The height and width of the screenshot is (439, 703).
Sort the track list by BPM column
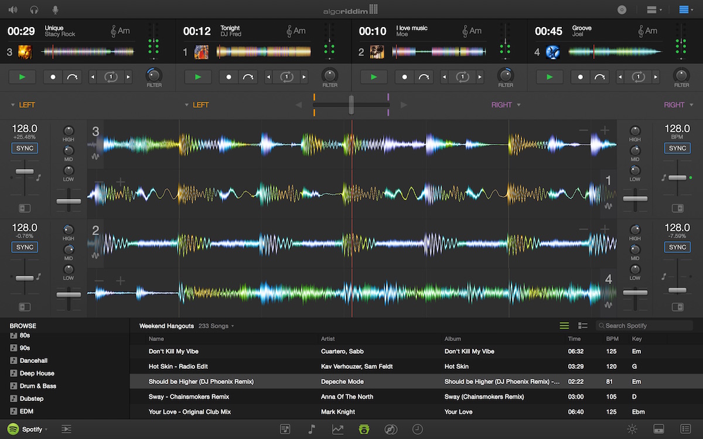611,338
